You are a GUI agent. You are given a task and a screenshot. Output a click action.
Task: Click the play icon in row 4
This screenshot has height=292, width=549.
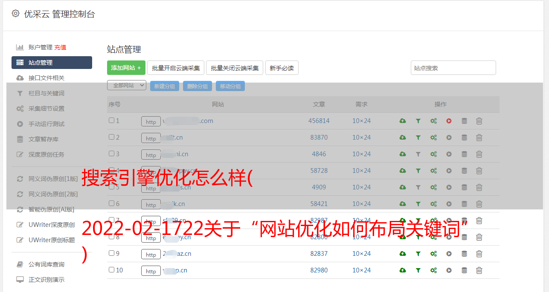[x=449, y=171]
